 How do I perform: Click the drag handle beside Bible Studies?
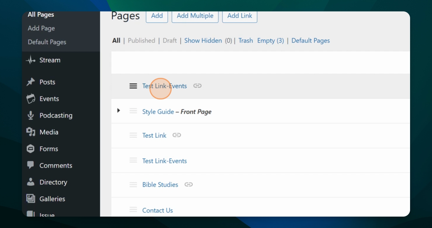tap(133, 185)
